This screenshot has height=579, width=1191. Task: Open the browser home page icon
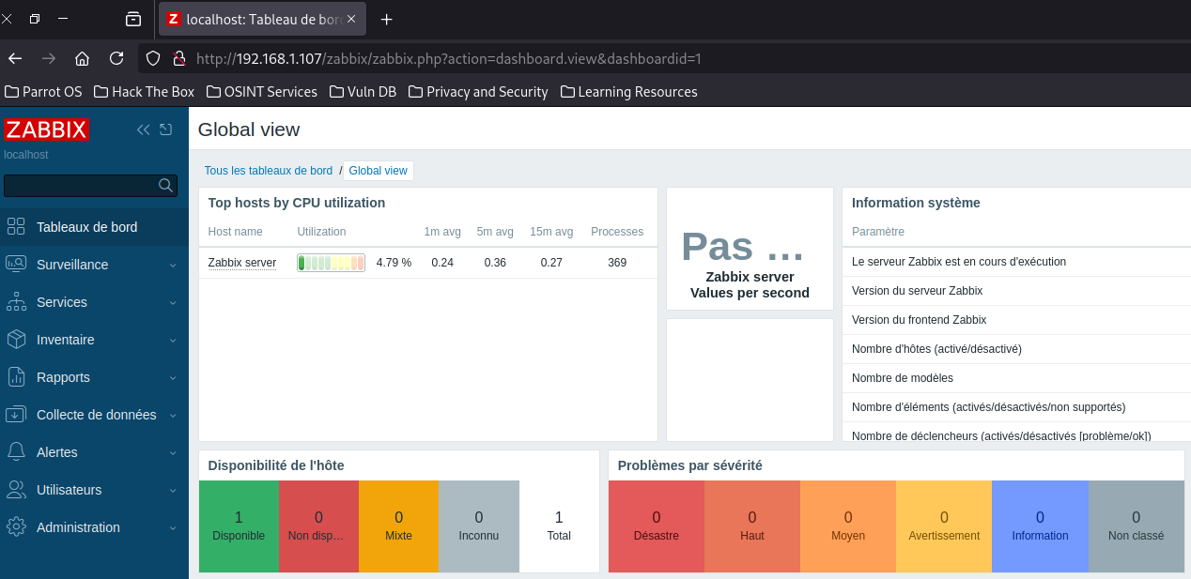coord(83,58)
